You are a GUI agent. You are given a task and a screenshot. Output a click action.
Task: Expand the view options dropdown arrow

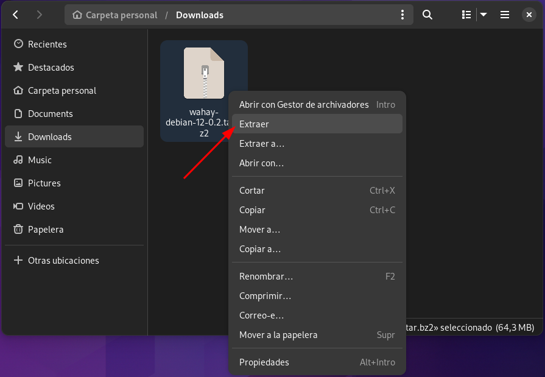pyautogui.click(x=483, y=15)
